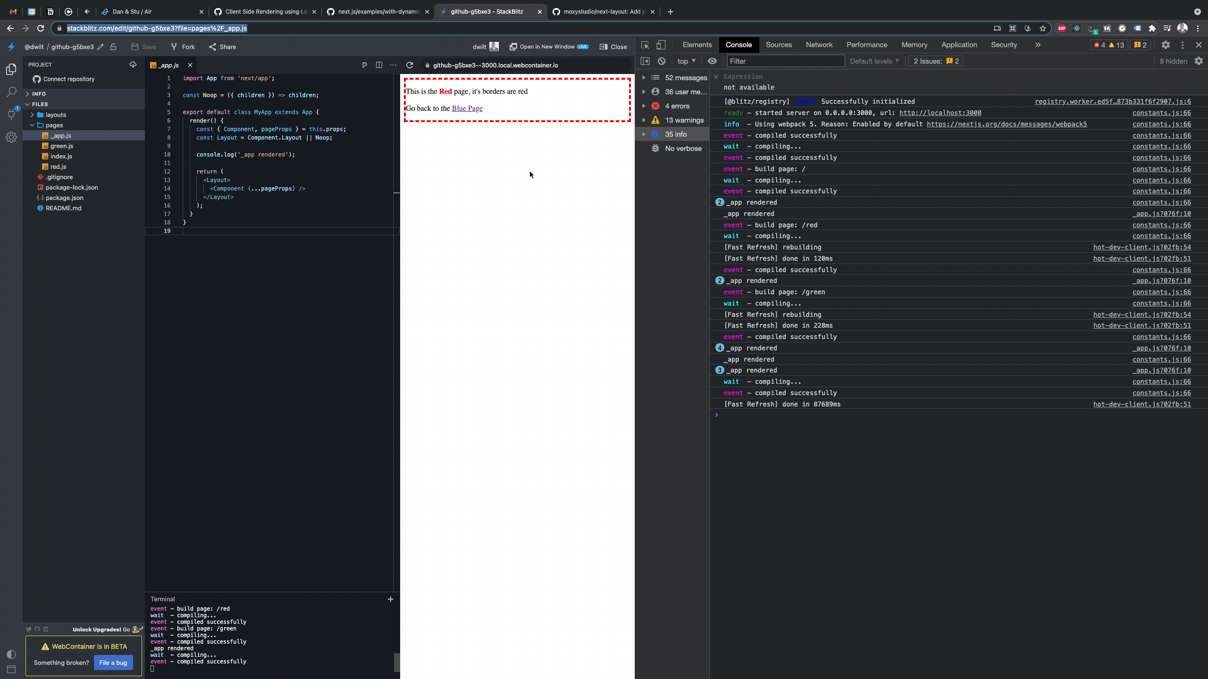Format code with the Prettier icon

pyautogui.click(x=364, y=65)
